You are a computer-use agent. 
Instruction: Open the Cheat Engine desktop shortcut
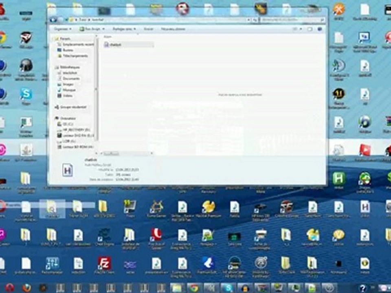104,235
